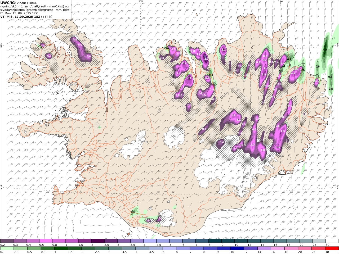Click the 'rigning/skúrir' legend description line
Screen dimensions: 339x254
[35, 6]
